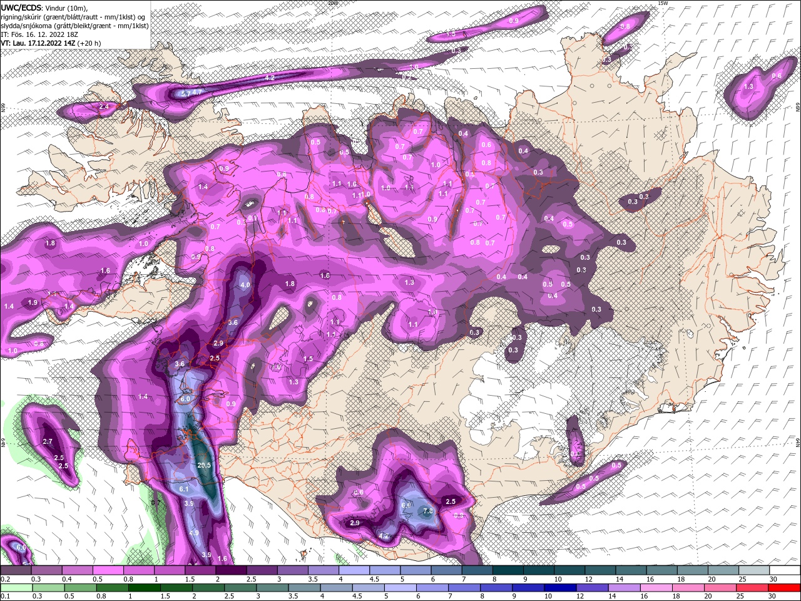The height and width of the screenshot is (601, 801).
Task: Pick the light lavender 4 swatch in the snow legend
Action: pyautogui.click(x=354, y=570)
